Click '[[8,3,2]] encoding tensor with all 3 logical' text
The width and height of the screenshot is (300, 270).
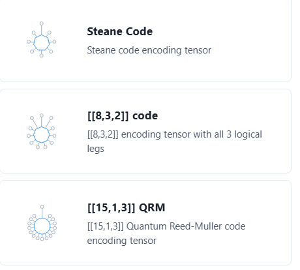175,134
